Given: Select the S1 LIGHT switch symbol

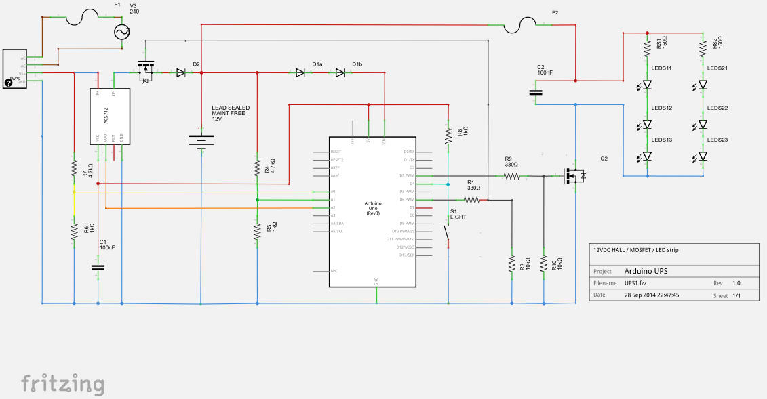Looking at the screenshot, I should [448, 232].
